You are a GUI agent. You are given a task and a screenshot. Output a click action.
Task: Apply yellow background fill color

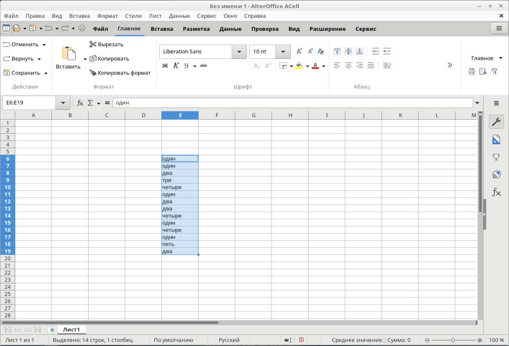click(299, 66)
